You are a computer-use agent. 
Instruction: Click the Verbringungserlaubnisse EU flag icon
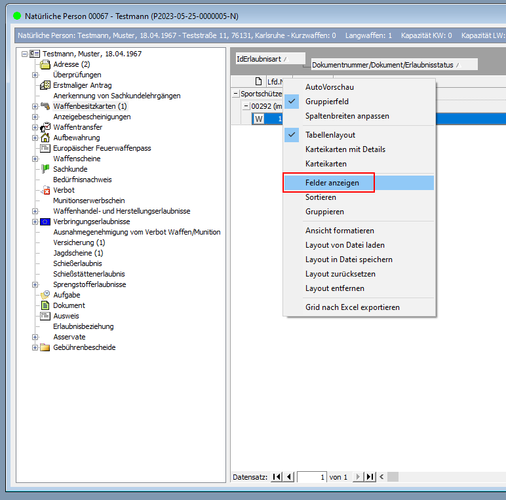point(45,221)
